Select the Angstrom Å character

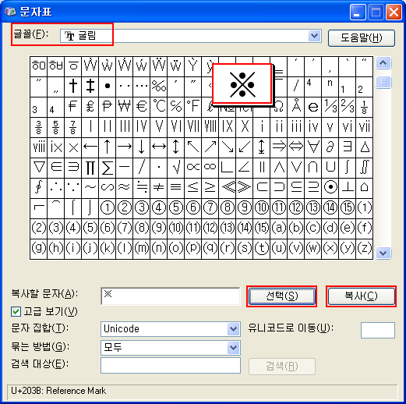(296, 107)
